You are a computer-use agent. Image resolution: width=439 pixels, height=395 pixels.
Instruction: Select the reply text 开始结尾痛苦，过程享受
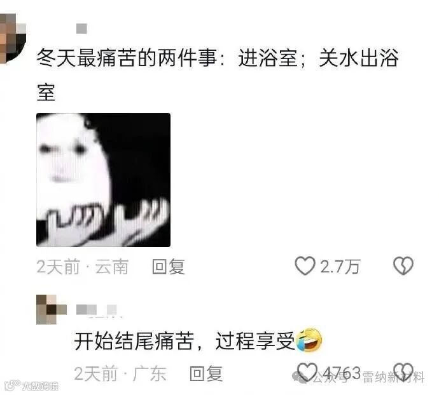tap(185, 340)
